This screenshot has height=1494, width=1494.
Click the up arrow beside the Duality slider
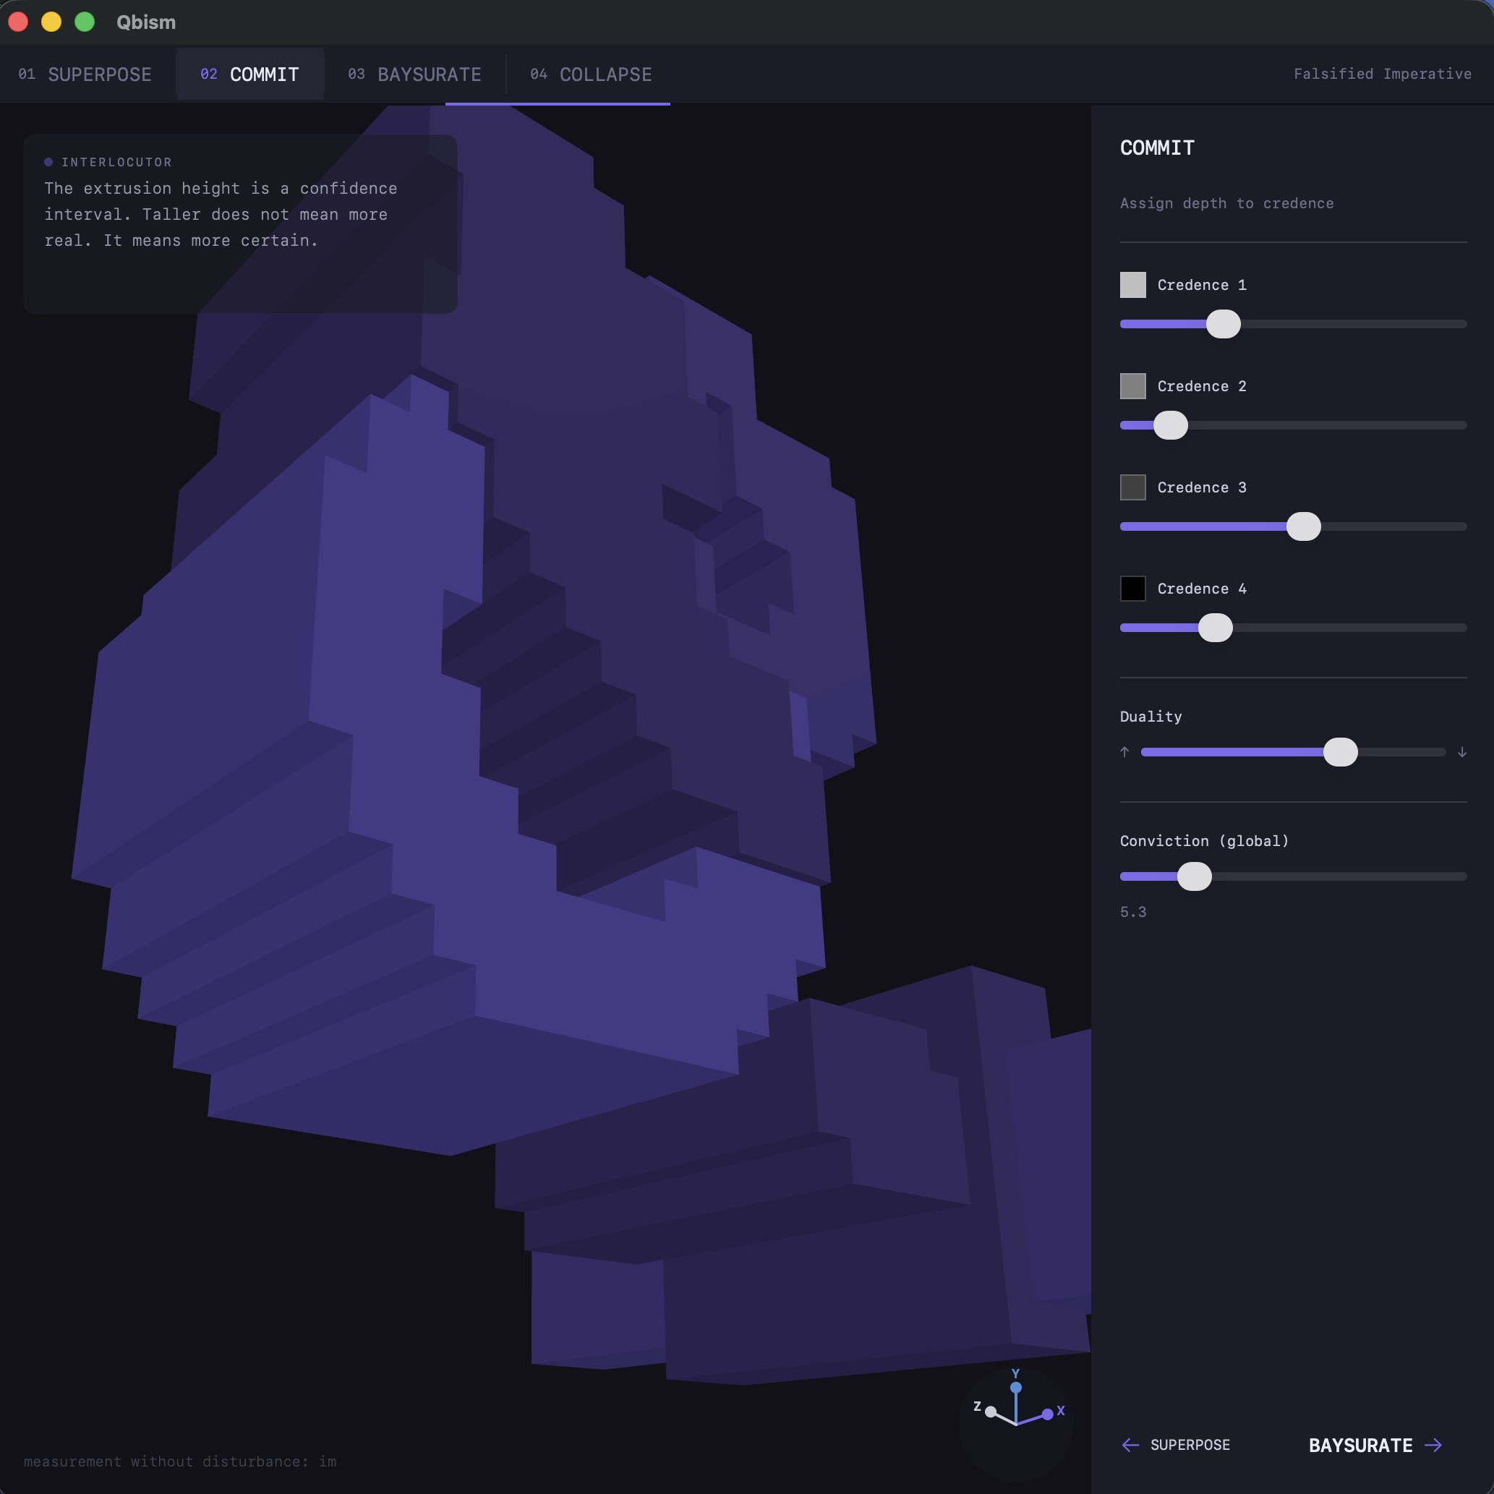(1124, 751)
